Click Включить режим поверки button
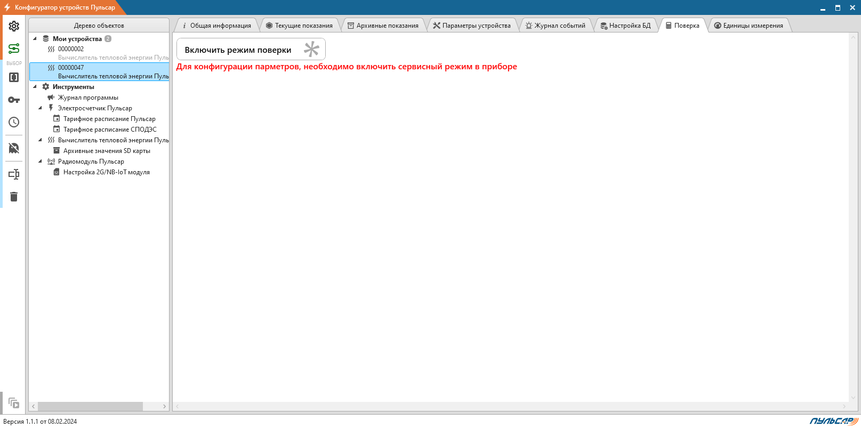861x428 pixels. (251, 50)
